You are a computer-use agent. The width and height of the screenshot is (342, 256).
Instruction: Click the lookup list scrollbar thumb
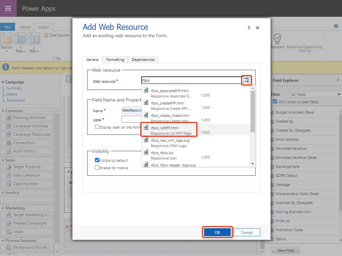click(x=253, y=112)
